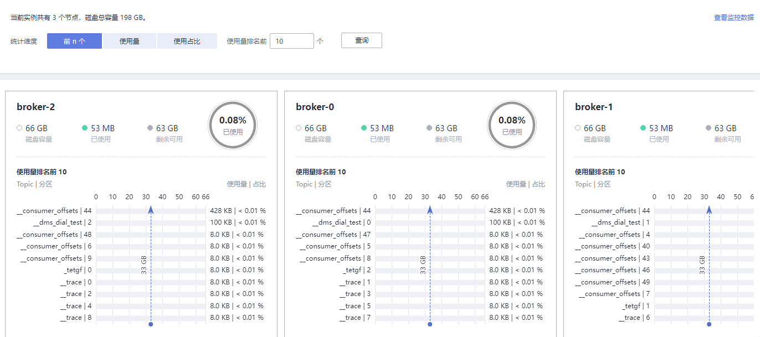Select the 前 n 个 statistics tab

74,41
